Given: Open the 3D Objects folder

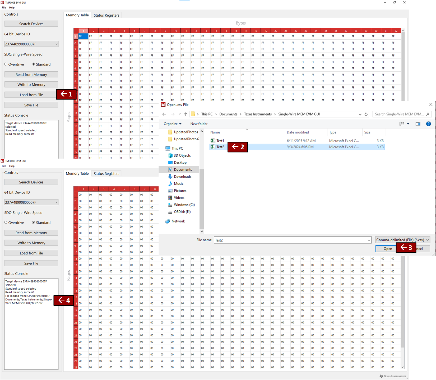Looking at the screenshot, I should pos(182,155).
